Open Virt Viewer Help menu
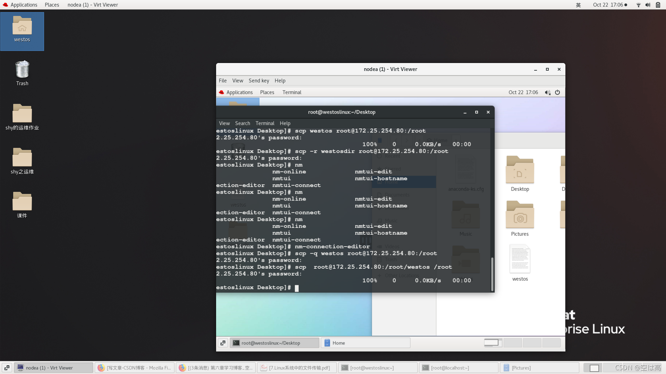 pyautogui.click(x=280, y=81)
